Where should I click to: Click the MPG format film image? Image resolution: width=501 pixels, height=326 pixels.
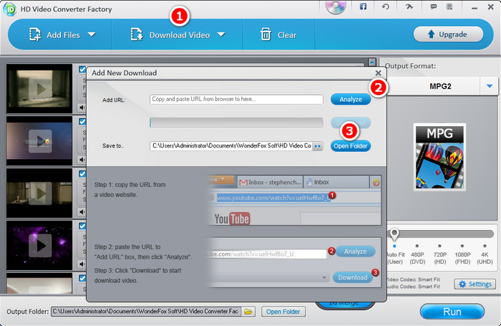click(439, 157)
